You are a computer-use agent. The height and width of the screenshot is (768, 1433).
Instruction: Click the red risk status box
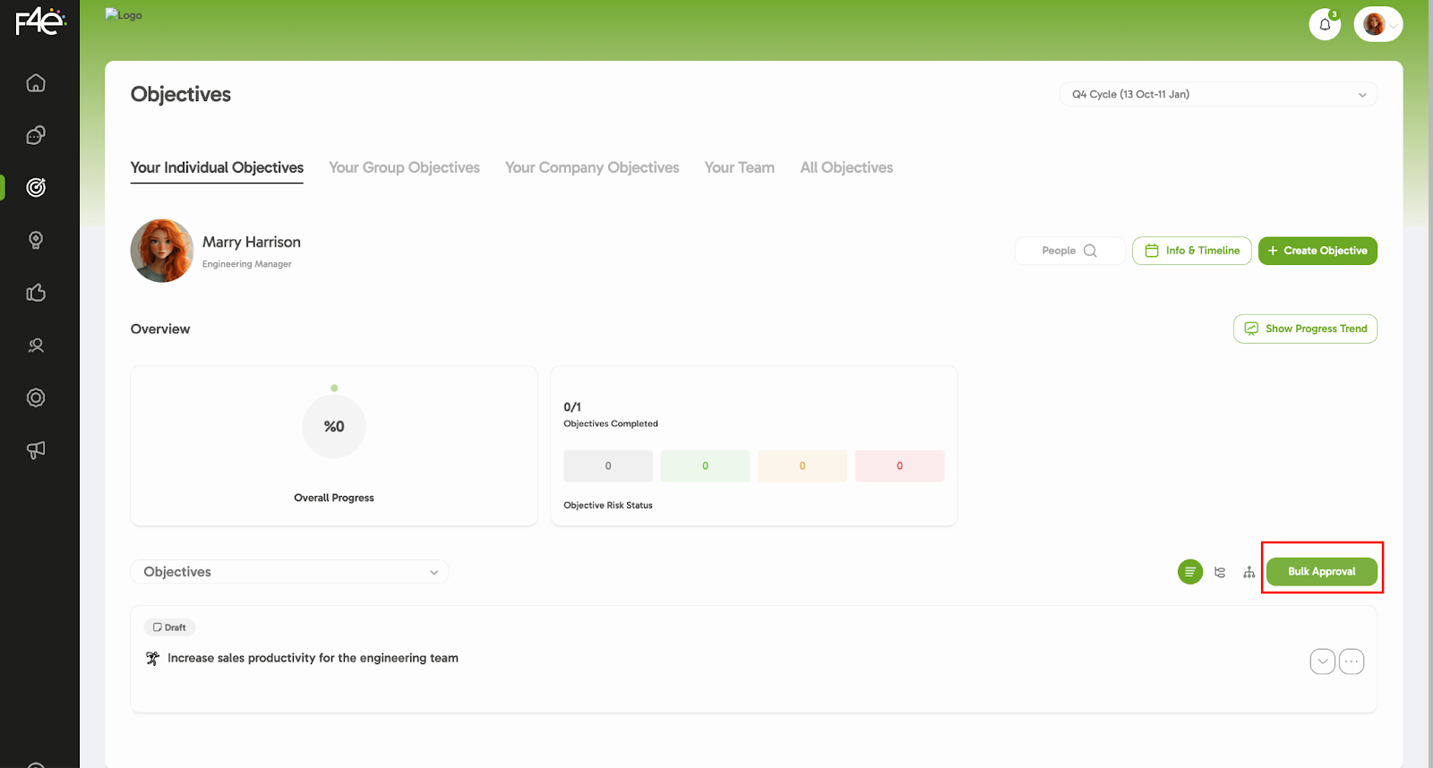click(899, 465)
